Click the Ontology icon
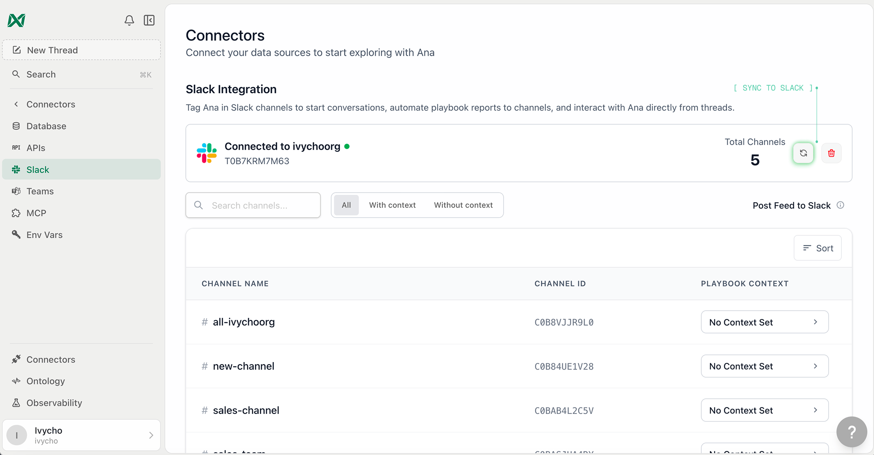This screenshot has width=874, height=455. pyautogui.click(x=16, y=381)
